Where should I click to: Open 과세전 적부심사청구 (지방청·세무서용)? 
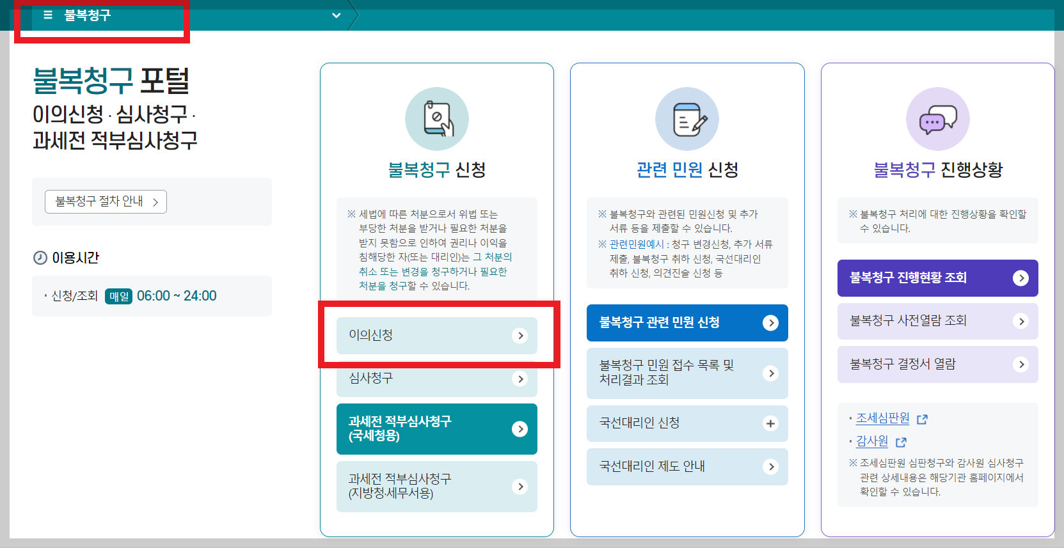pos(437,487)
